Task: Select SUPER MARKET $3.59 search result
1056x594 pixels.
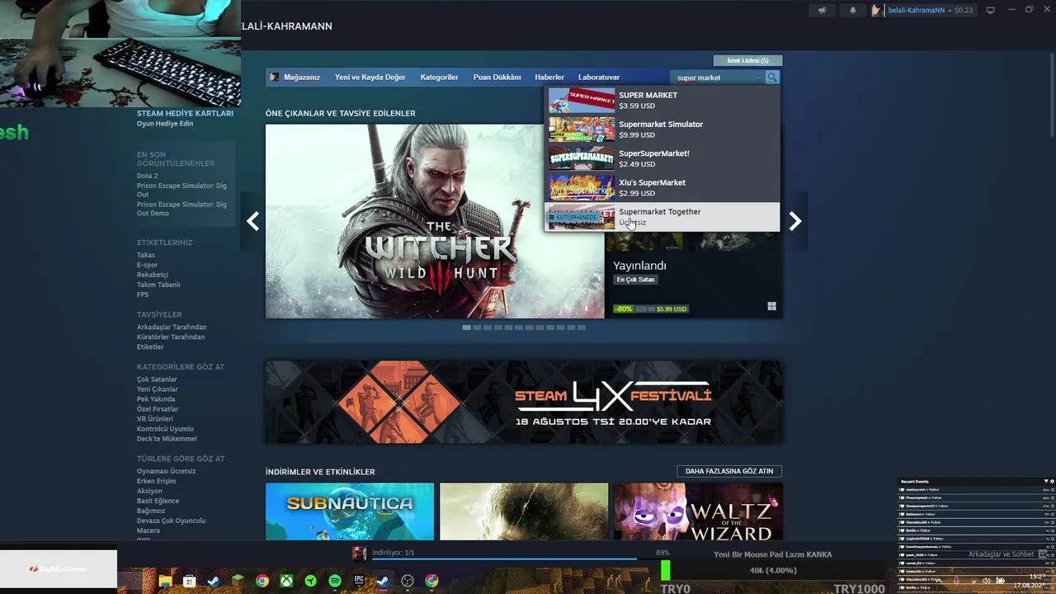Action: point(662,101)
